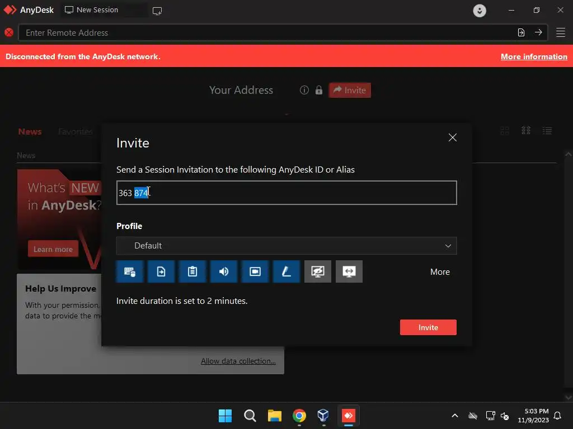Image resolution: width=573 pixels, height=429 pixels.
Task: Show hidden system tray icons
Action: pyautogui.click(x=455, y=416)
